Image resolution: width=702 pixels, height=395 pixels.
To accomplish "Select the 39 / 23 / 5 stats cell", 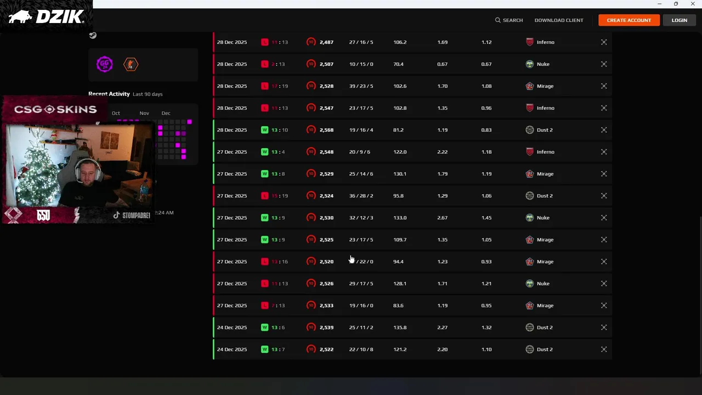I will click(x=361, y=86).
